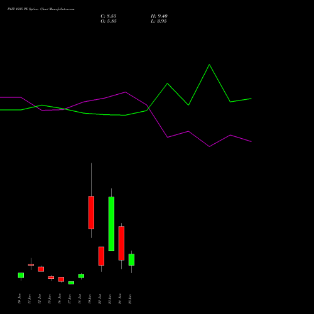This screenshot has height=314, width=314.
Task: Click the highest peak of the green line
Action: tap(209, 65)
